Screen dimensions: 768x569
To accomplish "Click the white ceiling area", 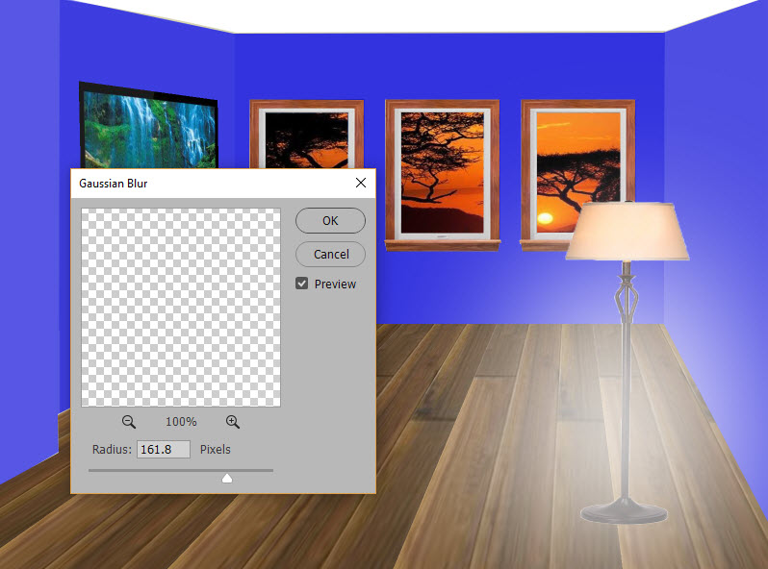I will click(x=433, y=15).
